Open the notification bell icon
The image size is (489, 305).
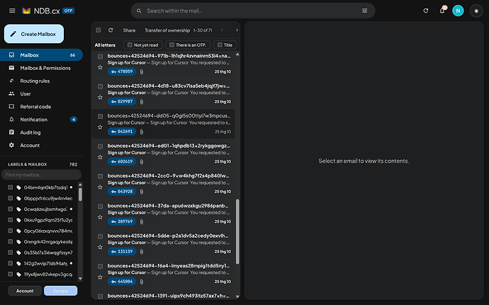pos(442,11)
